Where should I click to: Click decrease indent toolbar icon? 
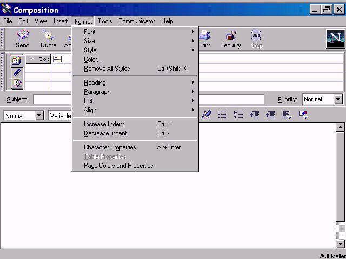pyautogui.click(x=254, y=114)
